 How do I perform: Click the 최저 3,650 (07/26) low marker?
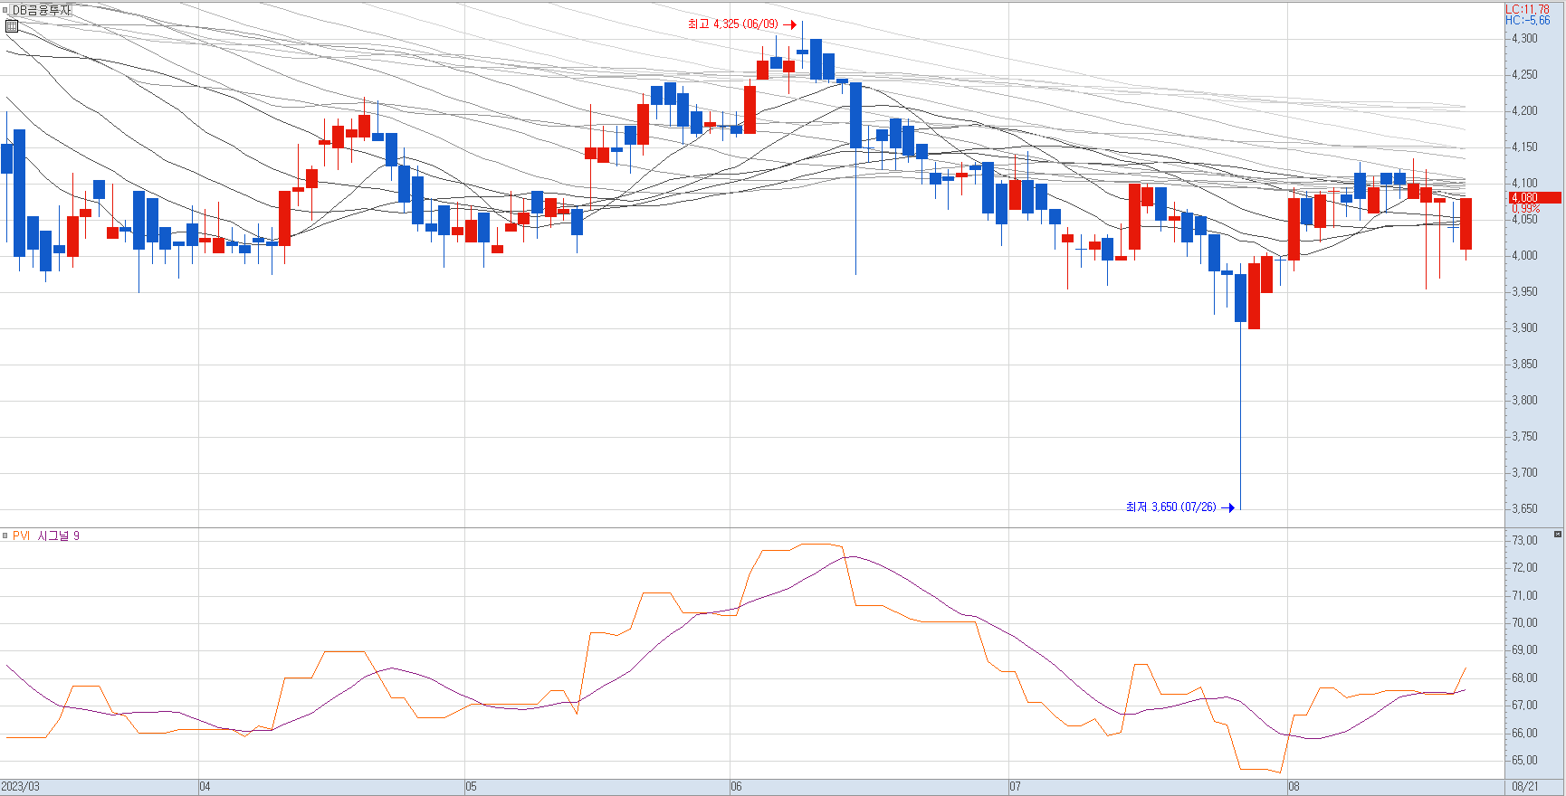tap(1180, 507)
